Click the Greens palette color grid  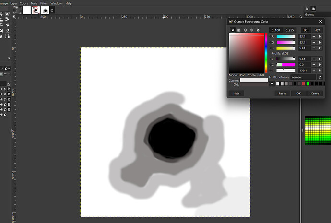318,130
